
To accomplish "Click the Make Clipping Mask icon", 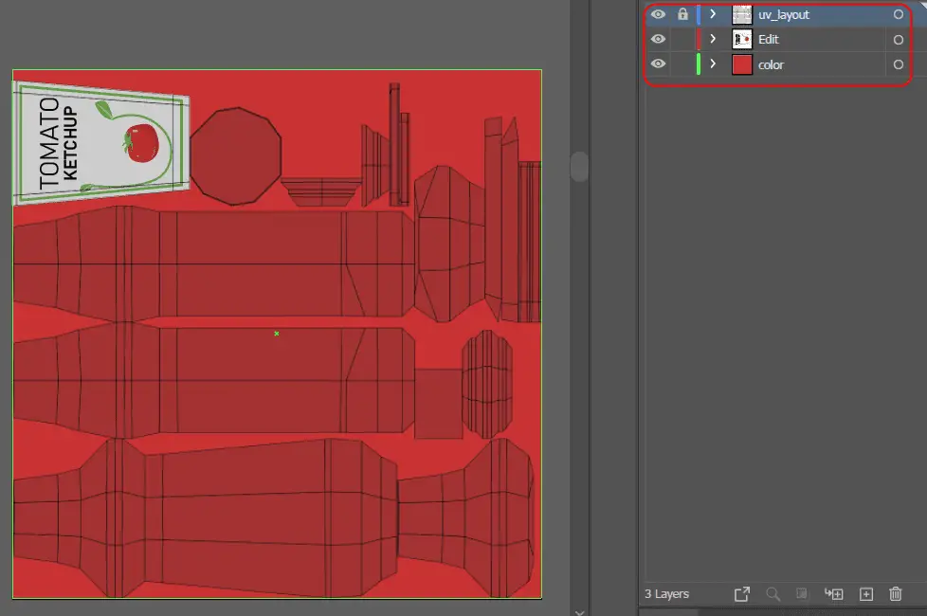I will tap(802, 593).
